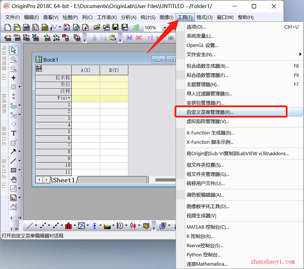Select 选项(O)... menu entry
304x269 pixels.
tap(240, 27)
